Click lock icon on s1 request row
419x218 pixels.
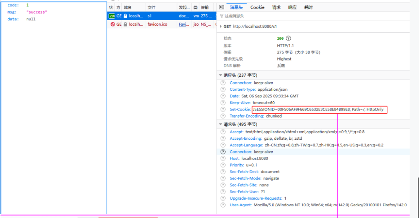(x=125, y=16)
